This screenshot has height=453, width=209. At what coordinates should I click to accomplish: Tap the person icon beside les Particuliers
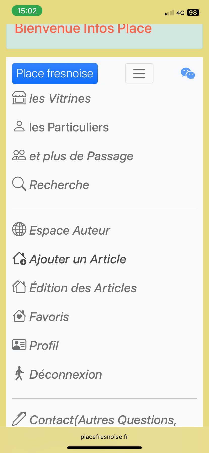[x=19, y=127]
